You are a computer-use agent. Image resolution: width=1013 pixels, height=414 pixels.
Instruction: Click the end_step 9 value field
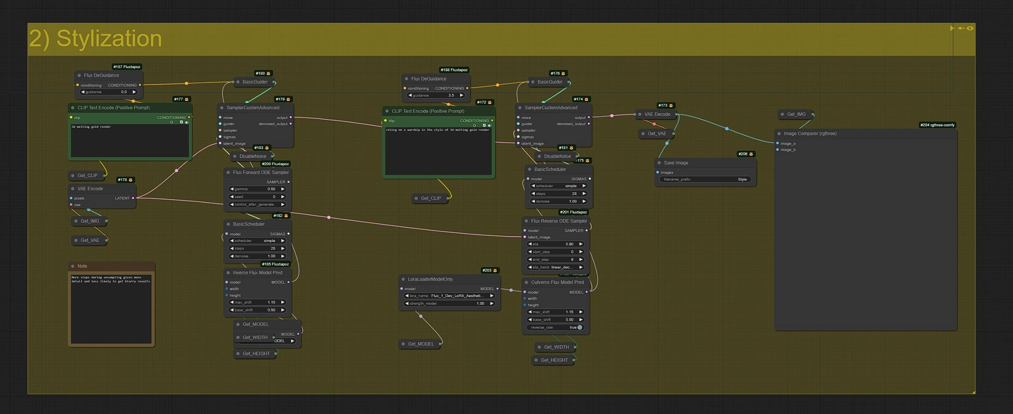tap(556, 260)
